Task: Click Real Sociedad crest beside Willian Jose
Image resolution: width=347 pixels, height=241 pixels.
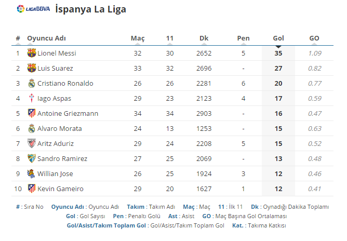Action: tap(31, 173)
